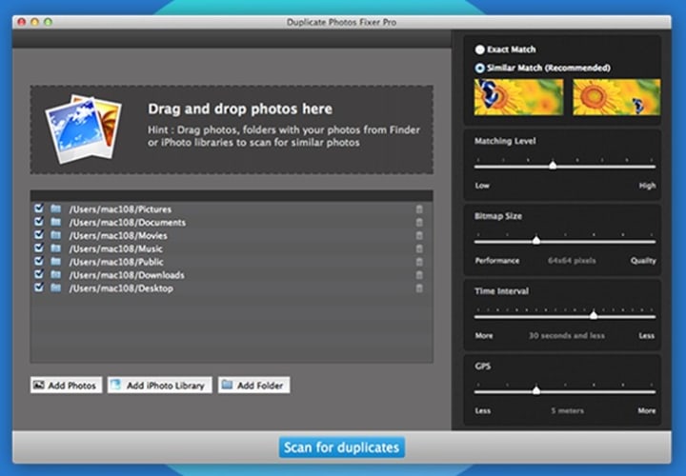Click the green zoom window button
This screenshot has width=686, height=476.
point(49,22)
